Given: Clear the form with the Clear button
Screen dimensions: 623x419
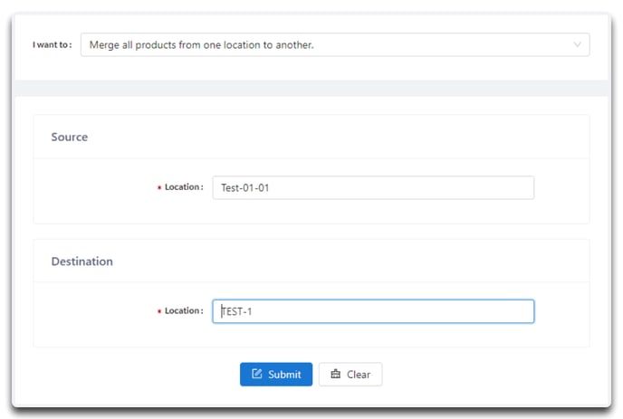Looking at the screenshot, I should (350, 374).
